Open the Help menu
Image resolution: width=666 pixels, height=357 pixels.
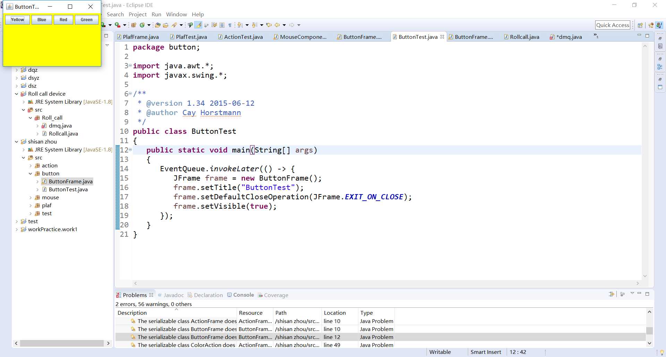(x=198, y=15)
